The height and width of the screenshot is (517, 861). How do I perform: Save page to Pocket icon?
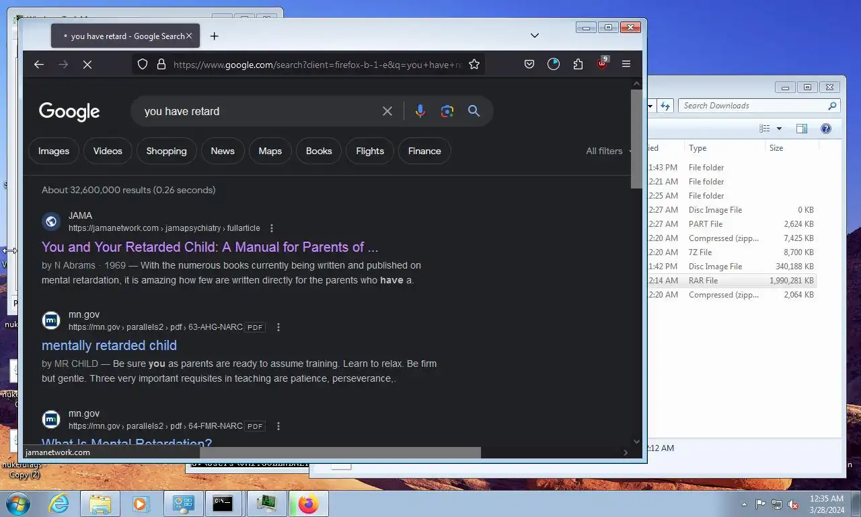click(529, 64)
